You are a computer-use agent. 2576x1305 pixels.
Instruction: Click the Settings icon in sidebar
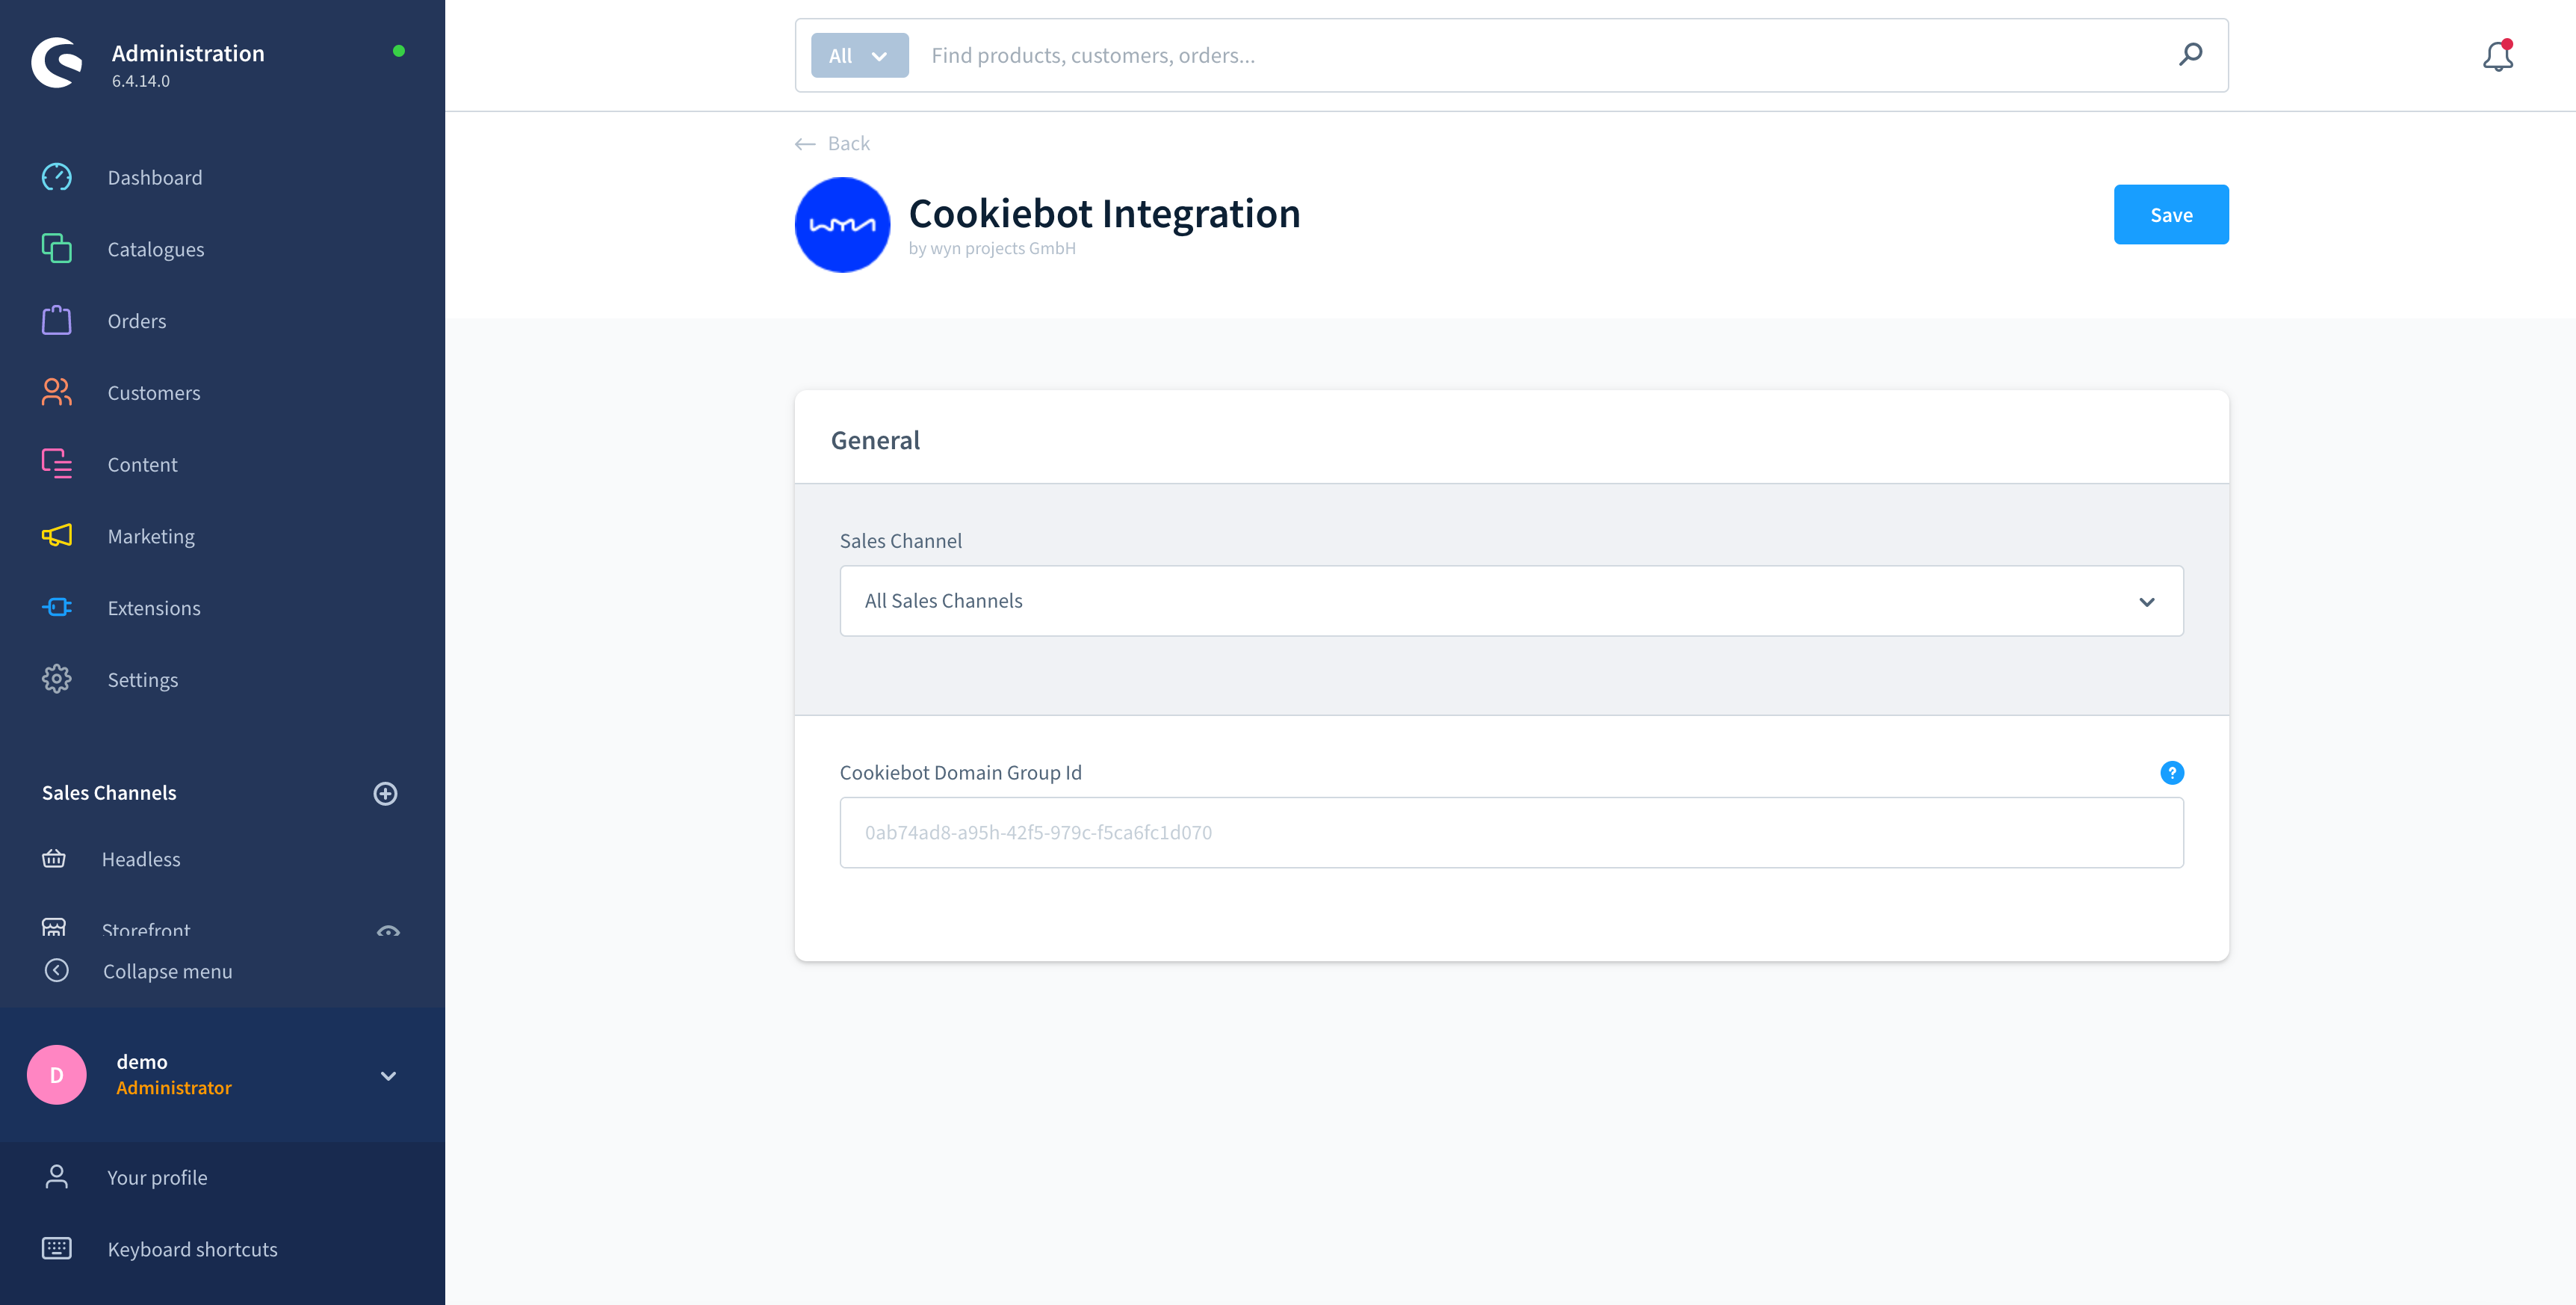pos(57,679)
